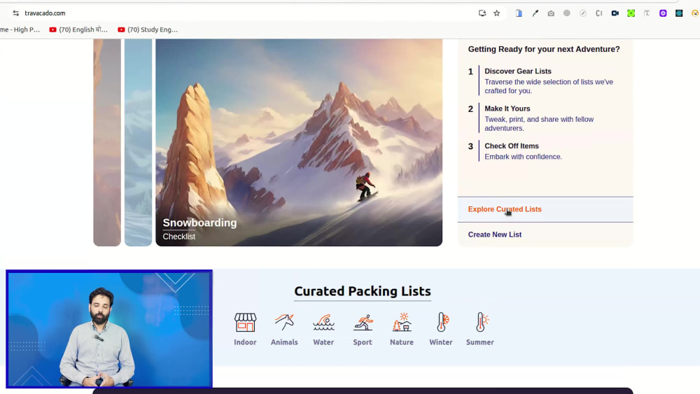Viewport: 700px width, 394px height.
Task: Click the green square capture extension
Action: 631,13
